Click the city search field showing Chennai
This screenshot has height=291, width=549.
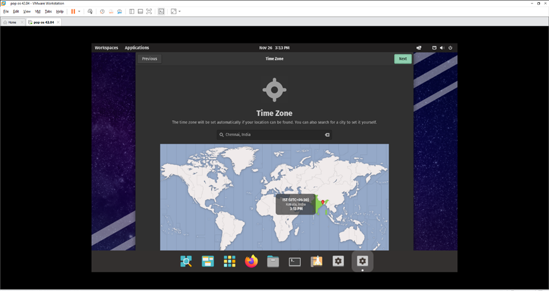click(x=272, y=134)
